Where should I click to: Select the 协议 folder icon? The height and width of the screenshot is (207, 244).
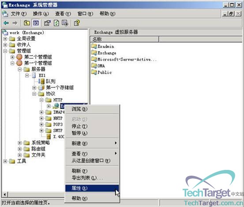41,94
